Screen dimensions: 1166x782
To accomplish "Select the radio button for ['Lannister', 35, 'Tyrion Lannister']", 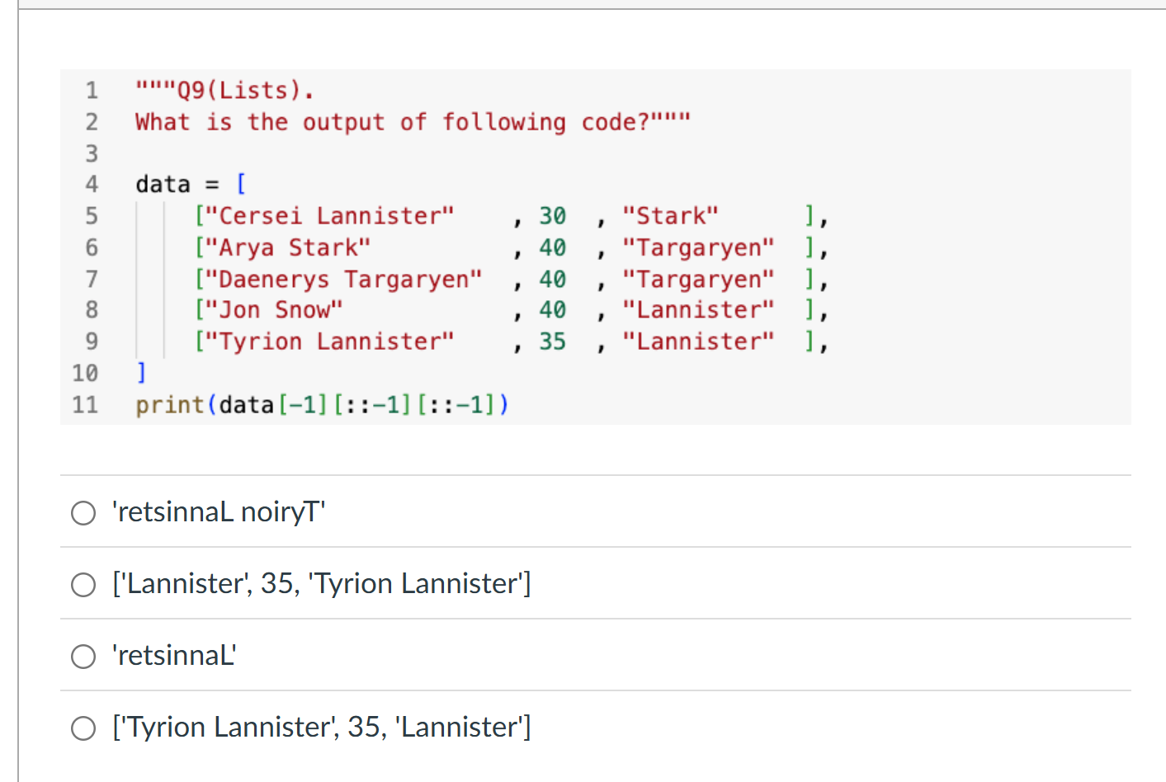I will [x=83, y=584].
